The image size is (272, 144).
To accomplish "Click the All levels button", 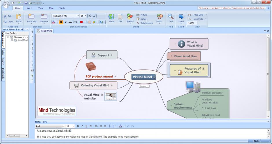I will click(32, 70).
